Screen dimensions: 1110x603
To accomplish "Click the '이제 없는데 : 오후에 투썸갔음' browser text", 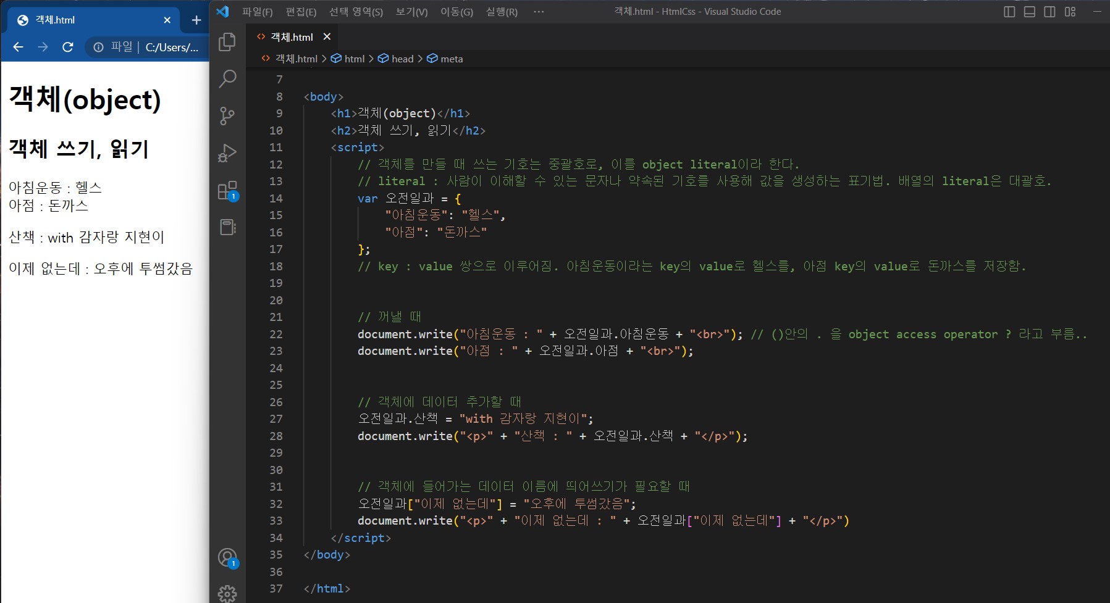I will click(101, 268).
